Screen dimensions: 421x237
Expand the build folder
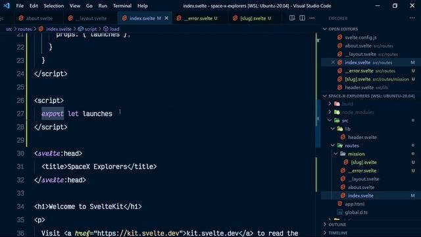(x=330, y=104)
